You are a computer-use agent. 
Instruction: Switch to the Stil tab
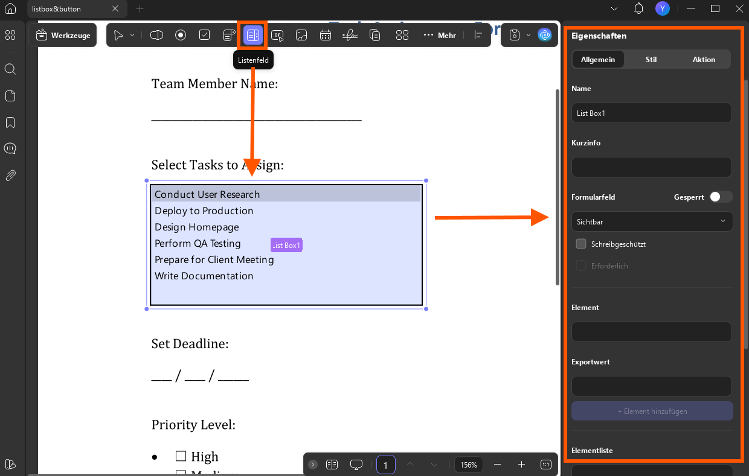651,59
